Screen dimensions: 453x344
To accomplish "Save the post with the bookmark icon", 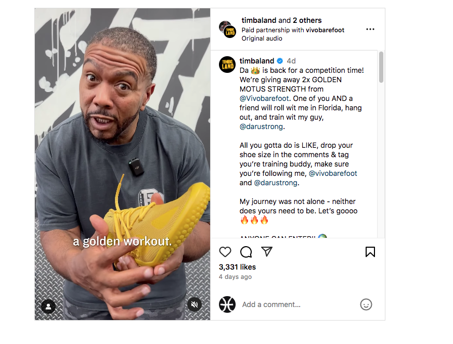I will pyautogui.click(x=370, y=252).
